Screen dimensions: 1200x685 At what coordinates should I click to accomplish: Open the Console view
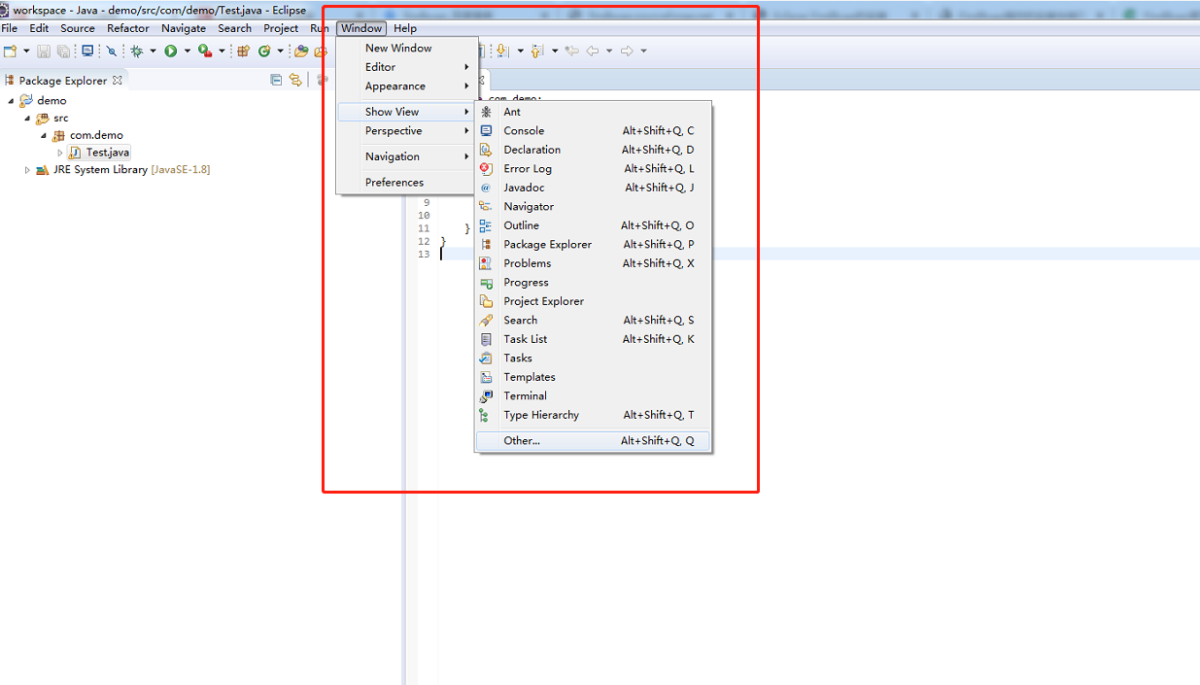tap(525, 130)
